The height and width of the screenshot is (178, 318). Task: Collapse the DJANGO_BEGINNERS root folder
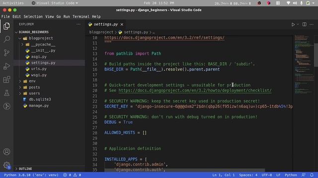tap(16, 32)
